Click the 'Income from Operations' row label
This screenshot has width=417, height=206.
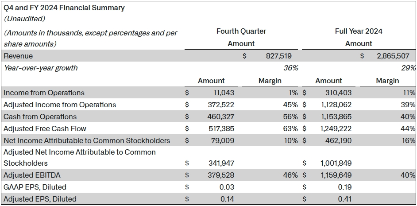pyautogui.click(x=44, y=93)
